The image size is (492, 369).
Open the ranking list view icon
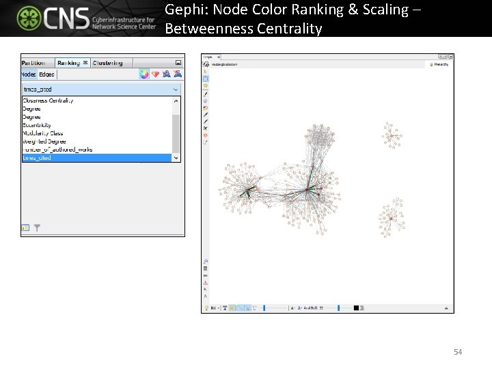(x=25, y=228)
